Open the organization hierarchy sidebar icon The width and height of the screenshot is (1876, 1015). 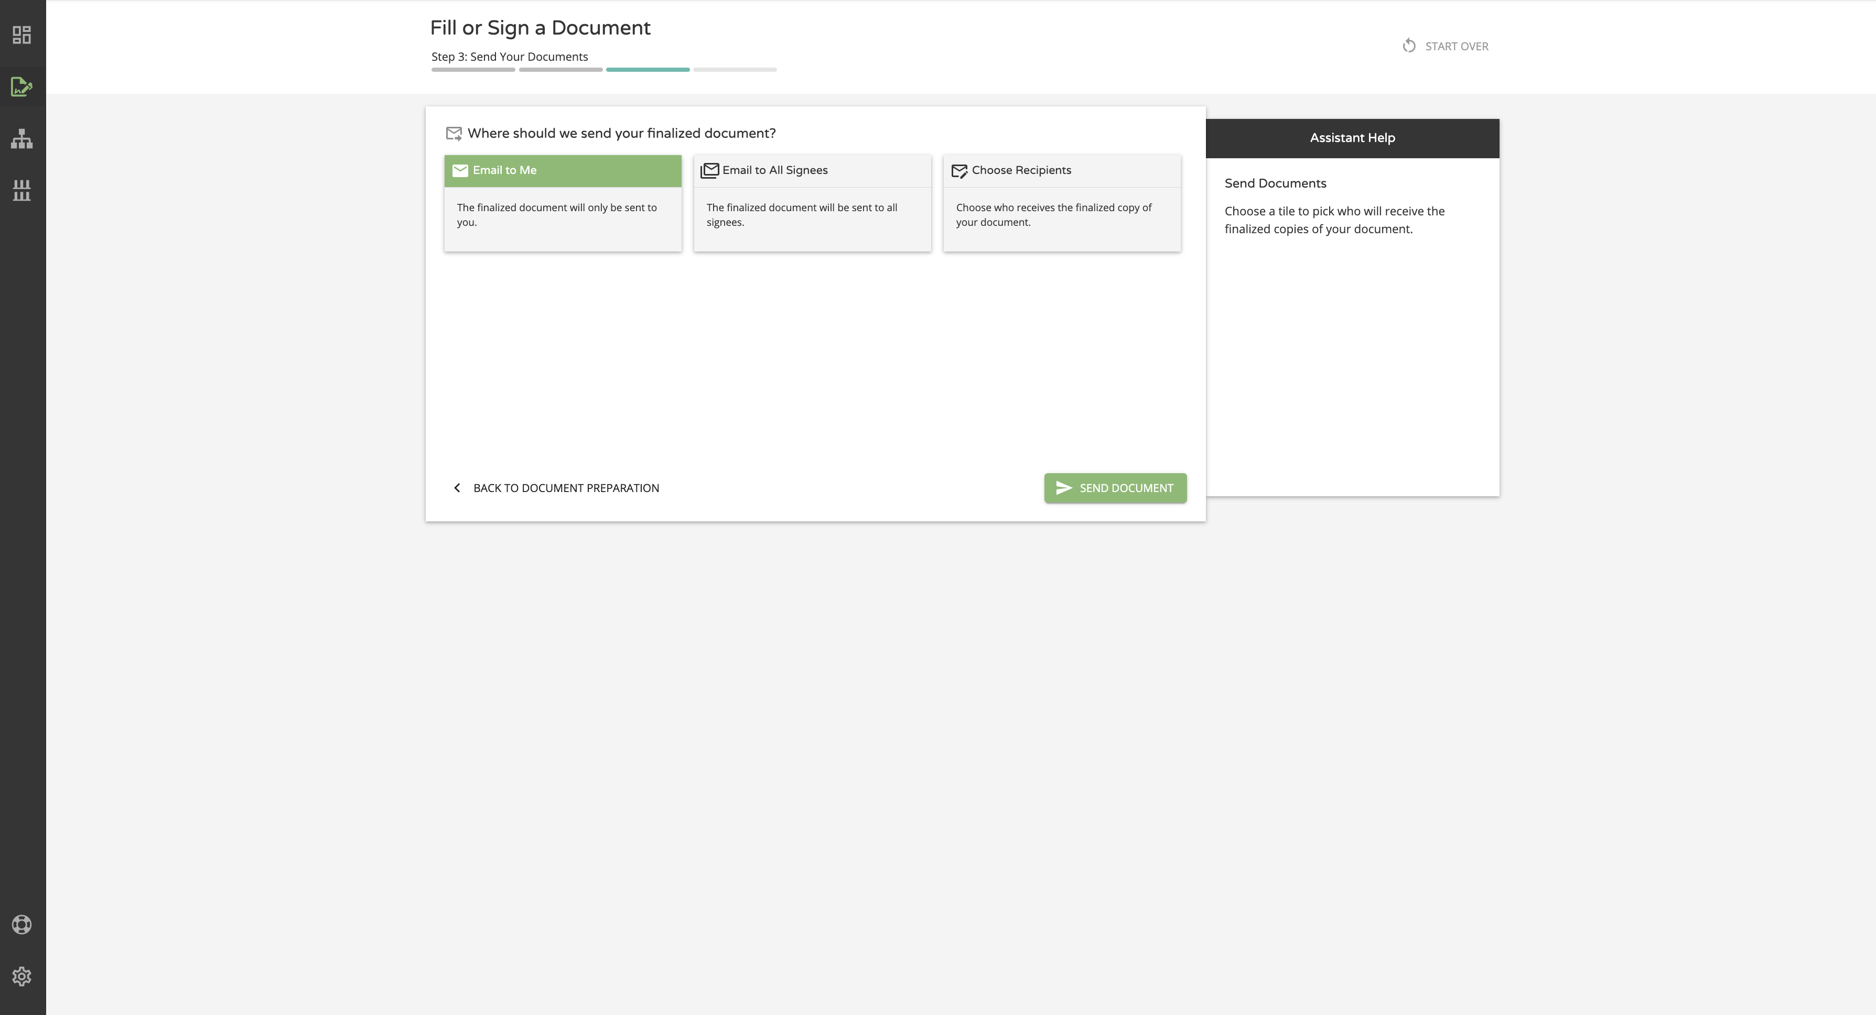22,138
